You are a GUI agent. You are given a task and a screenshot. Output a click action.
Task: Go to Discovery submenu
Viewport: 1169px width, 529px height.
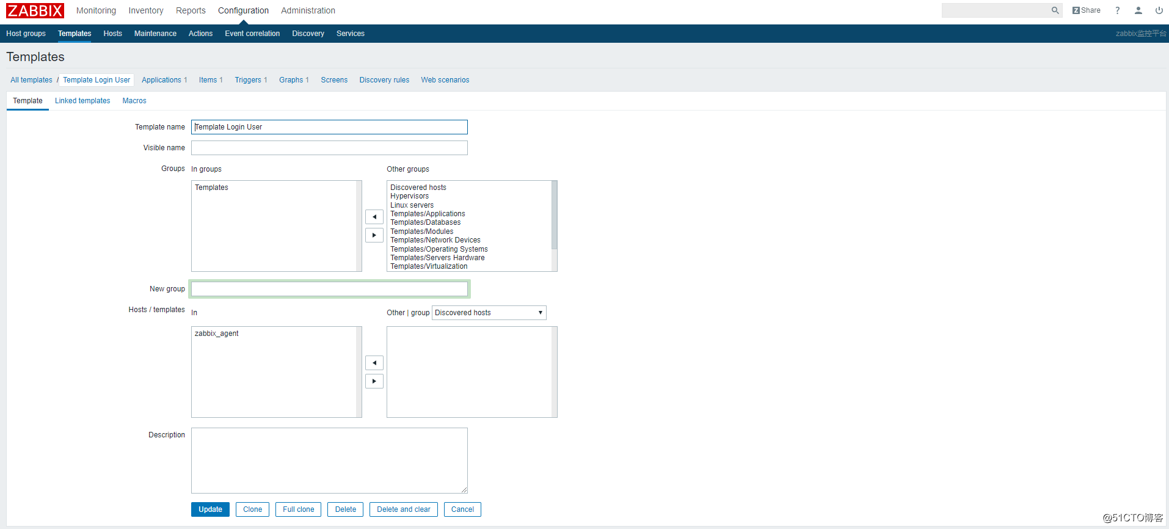308,34
